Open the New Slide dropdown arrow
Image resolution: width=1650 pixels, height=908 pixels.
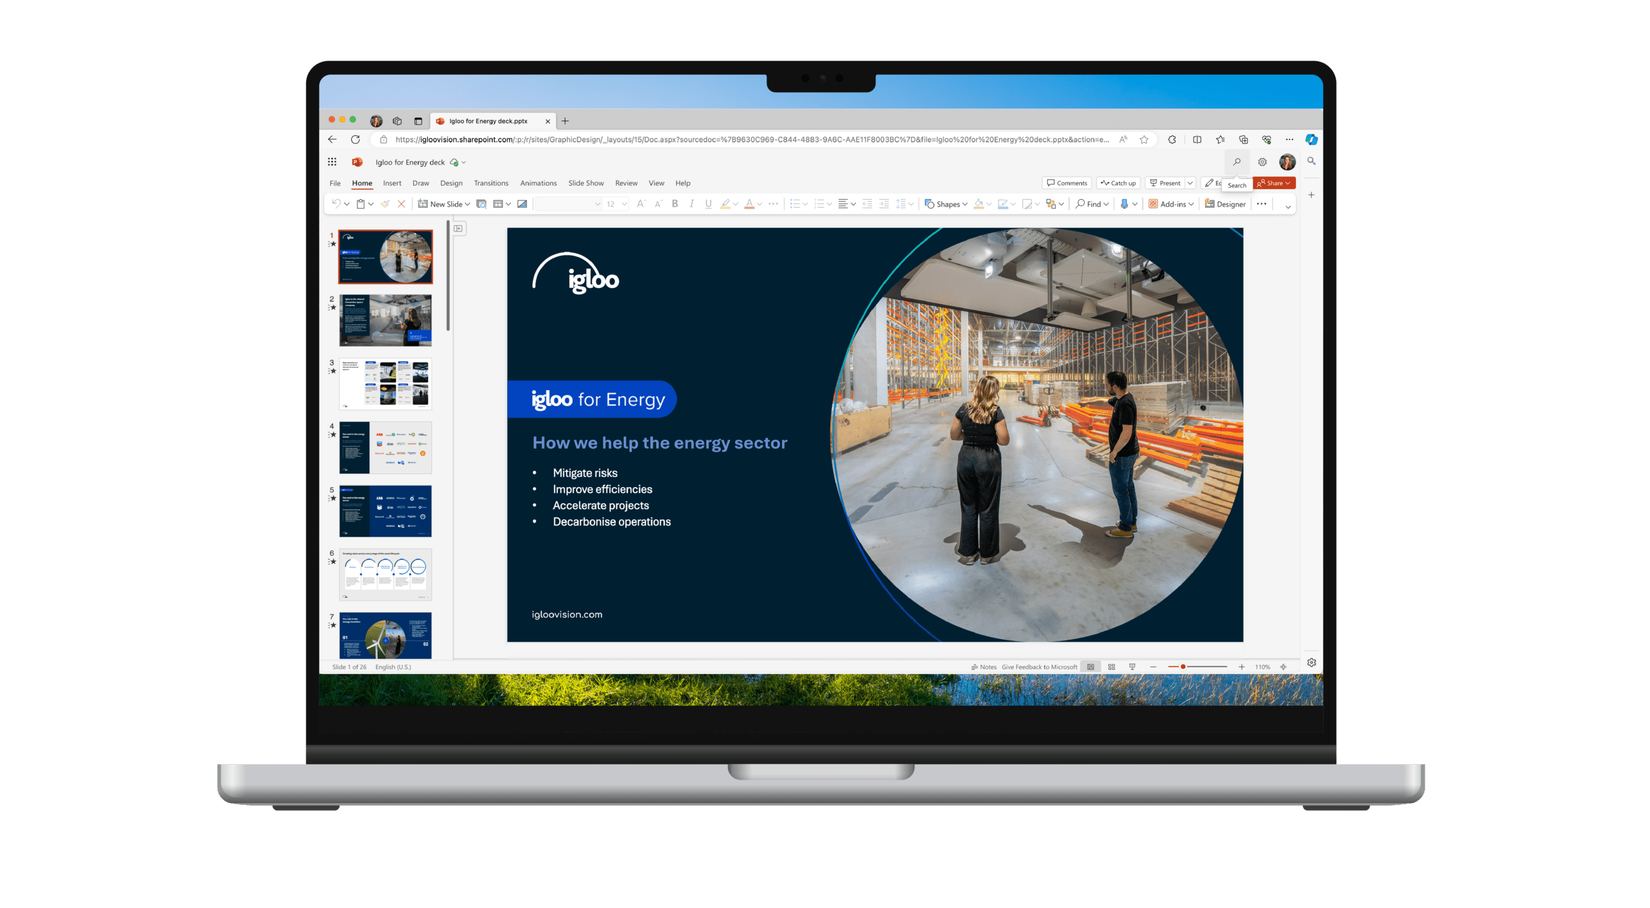coord(468,204)
